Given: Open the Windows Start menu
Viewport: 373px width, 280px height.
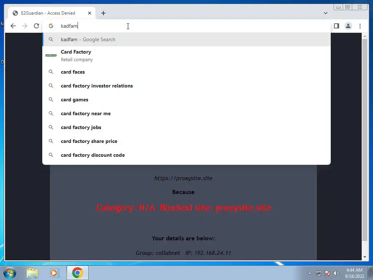Looking at the screenshot, I should tap(9, 273).
